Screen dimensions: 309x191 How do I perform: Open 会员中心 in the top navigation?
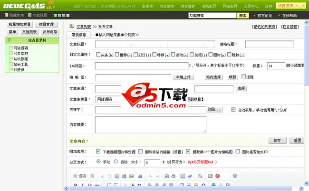(251, 6)
